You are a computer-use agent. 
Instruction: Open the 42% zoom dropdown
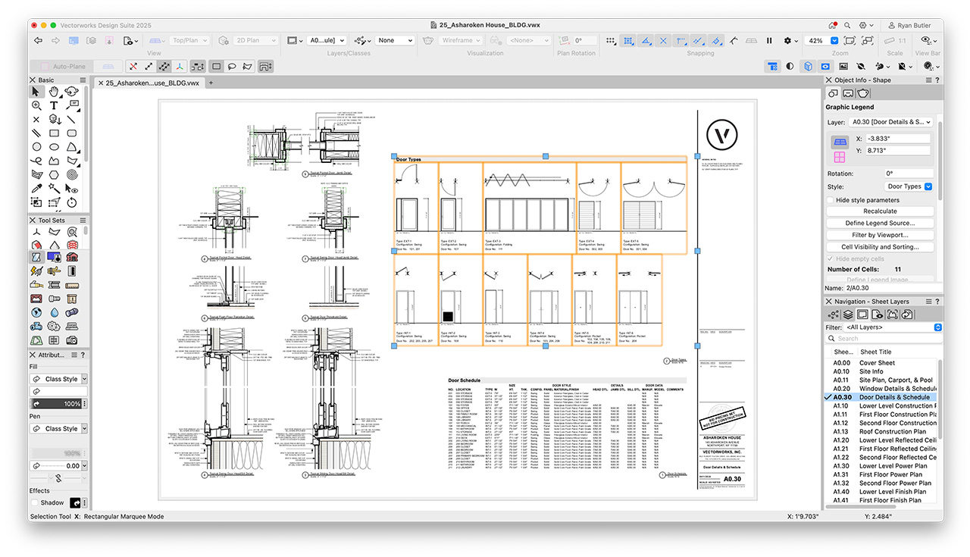coord(834,41)
